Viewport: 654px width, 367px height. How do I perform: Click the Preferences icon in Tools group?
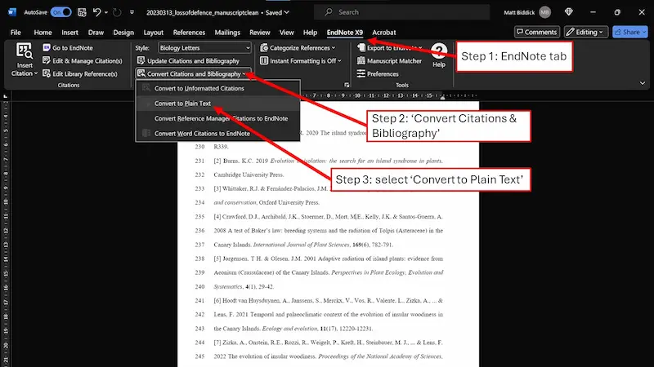(361, 73)
